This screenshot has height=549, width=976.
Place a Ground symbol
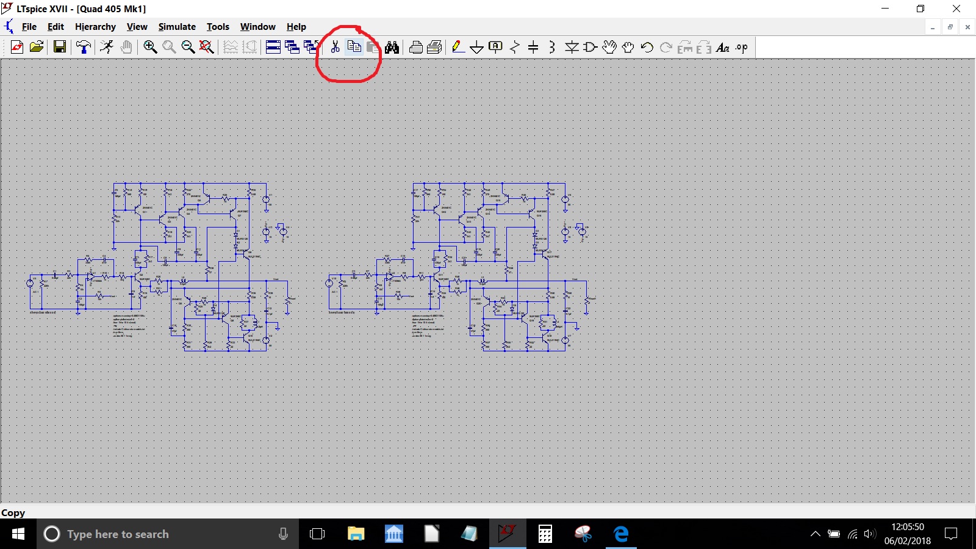(477, 47)
